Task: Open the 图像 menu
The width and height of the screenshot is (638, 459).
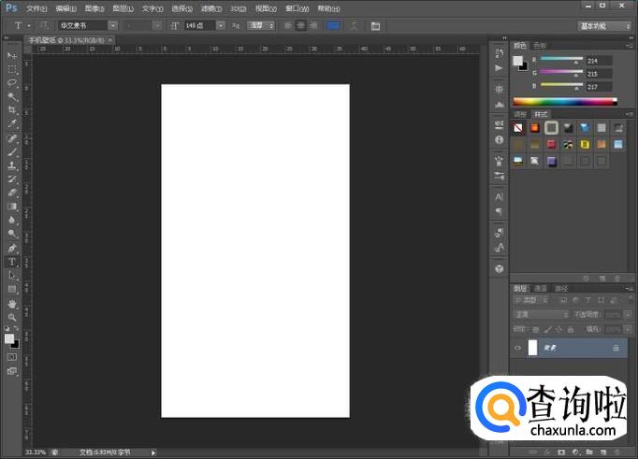Action: pos(94,8)
